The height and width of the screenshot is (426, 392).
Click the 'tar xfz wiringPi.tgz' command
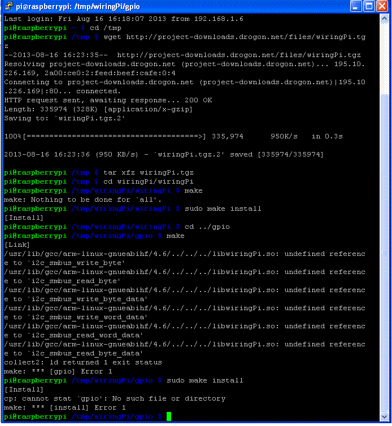point(149,172)
